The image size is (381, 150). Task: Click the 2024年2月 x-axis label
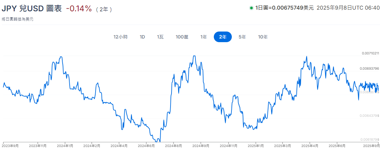coord(92,146)
